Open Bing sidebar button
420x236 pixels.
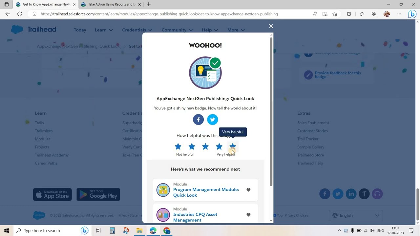412,14
